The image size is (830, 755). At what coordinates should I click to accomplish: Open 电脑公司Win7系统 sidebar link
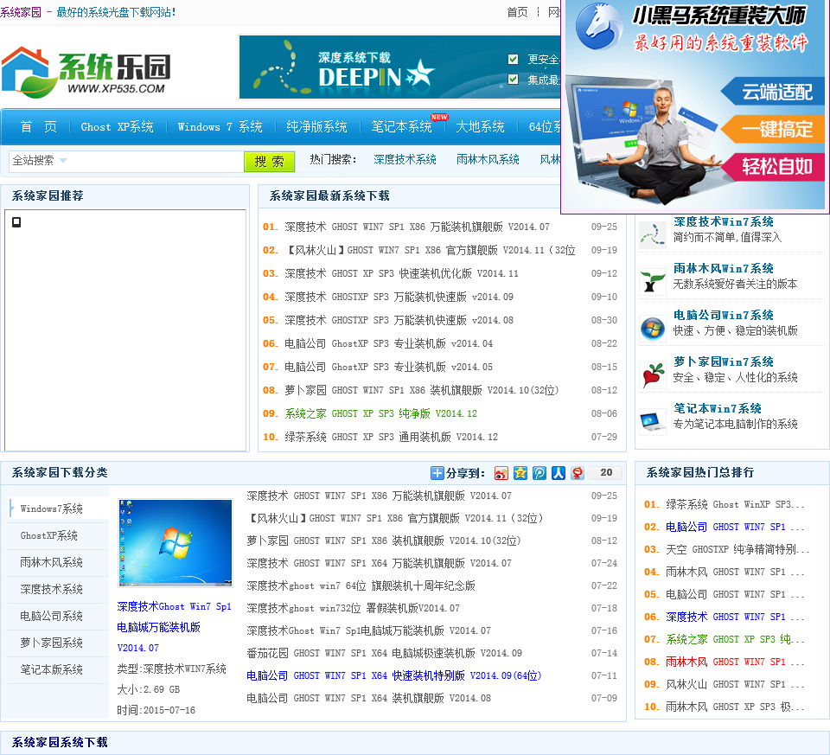point(723,315)
